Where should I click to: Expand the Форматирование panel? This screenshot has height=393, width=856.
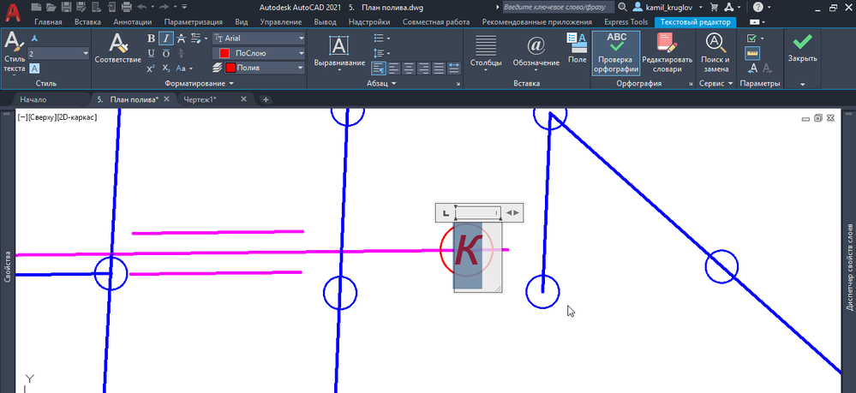click(200, 84)
